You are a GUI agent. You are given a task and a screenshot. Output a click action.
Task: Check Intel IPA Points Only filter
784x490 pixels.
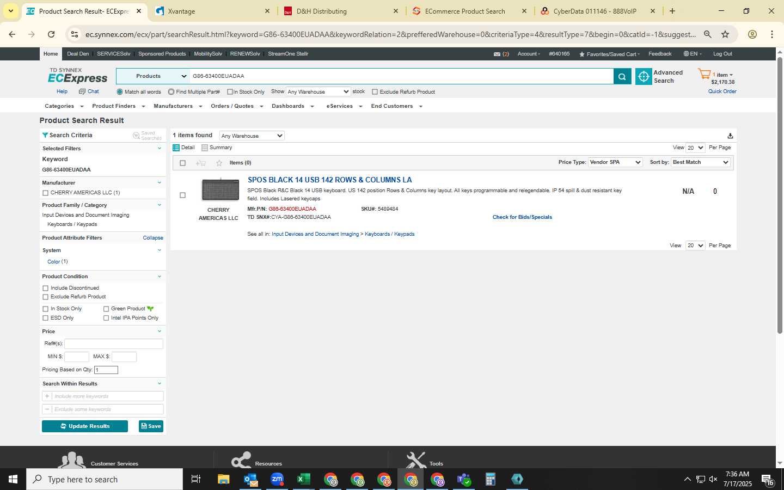click(106, 318)
